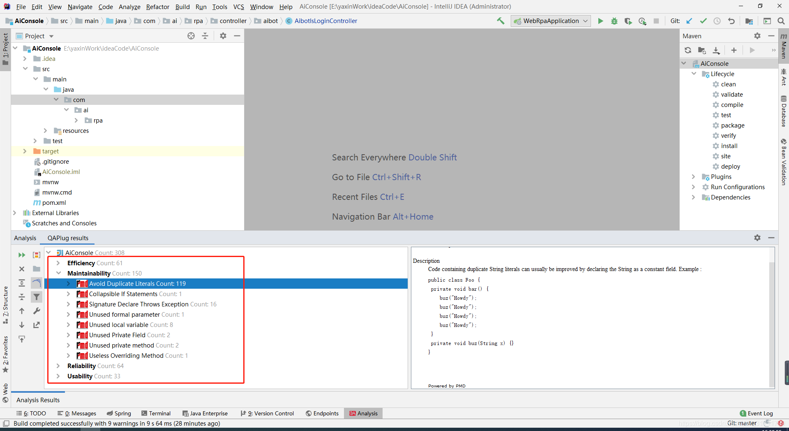
Task: Show Git history clock icon
Action: coord(717,21)
